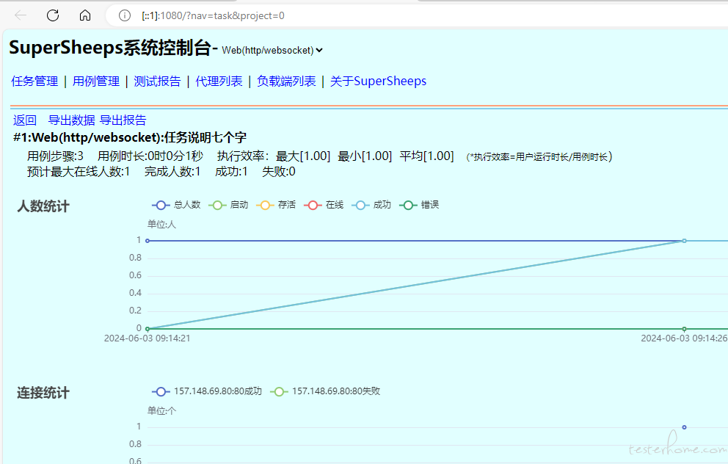Image resolution: width=728 pixels, height=464 pixels.
Task: Click 导出报告 to export report
Action: [x=123, y=120]
